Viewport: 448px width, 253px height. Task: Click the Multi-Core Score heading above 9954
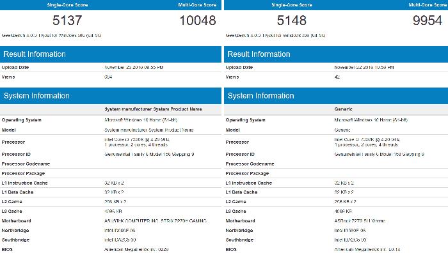pyautogui.click(x=428, y=5)
